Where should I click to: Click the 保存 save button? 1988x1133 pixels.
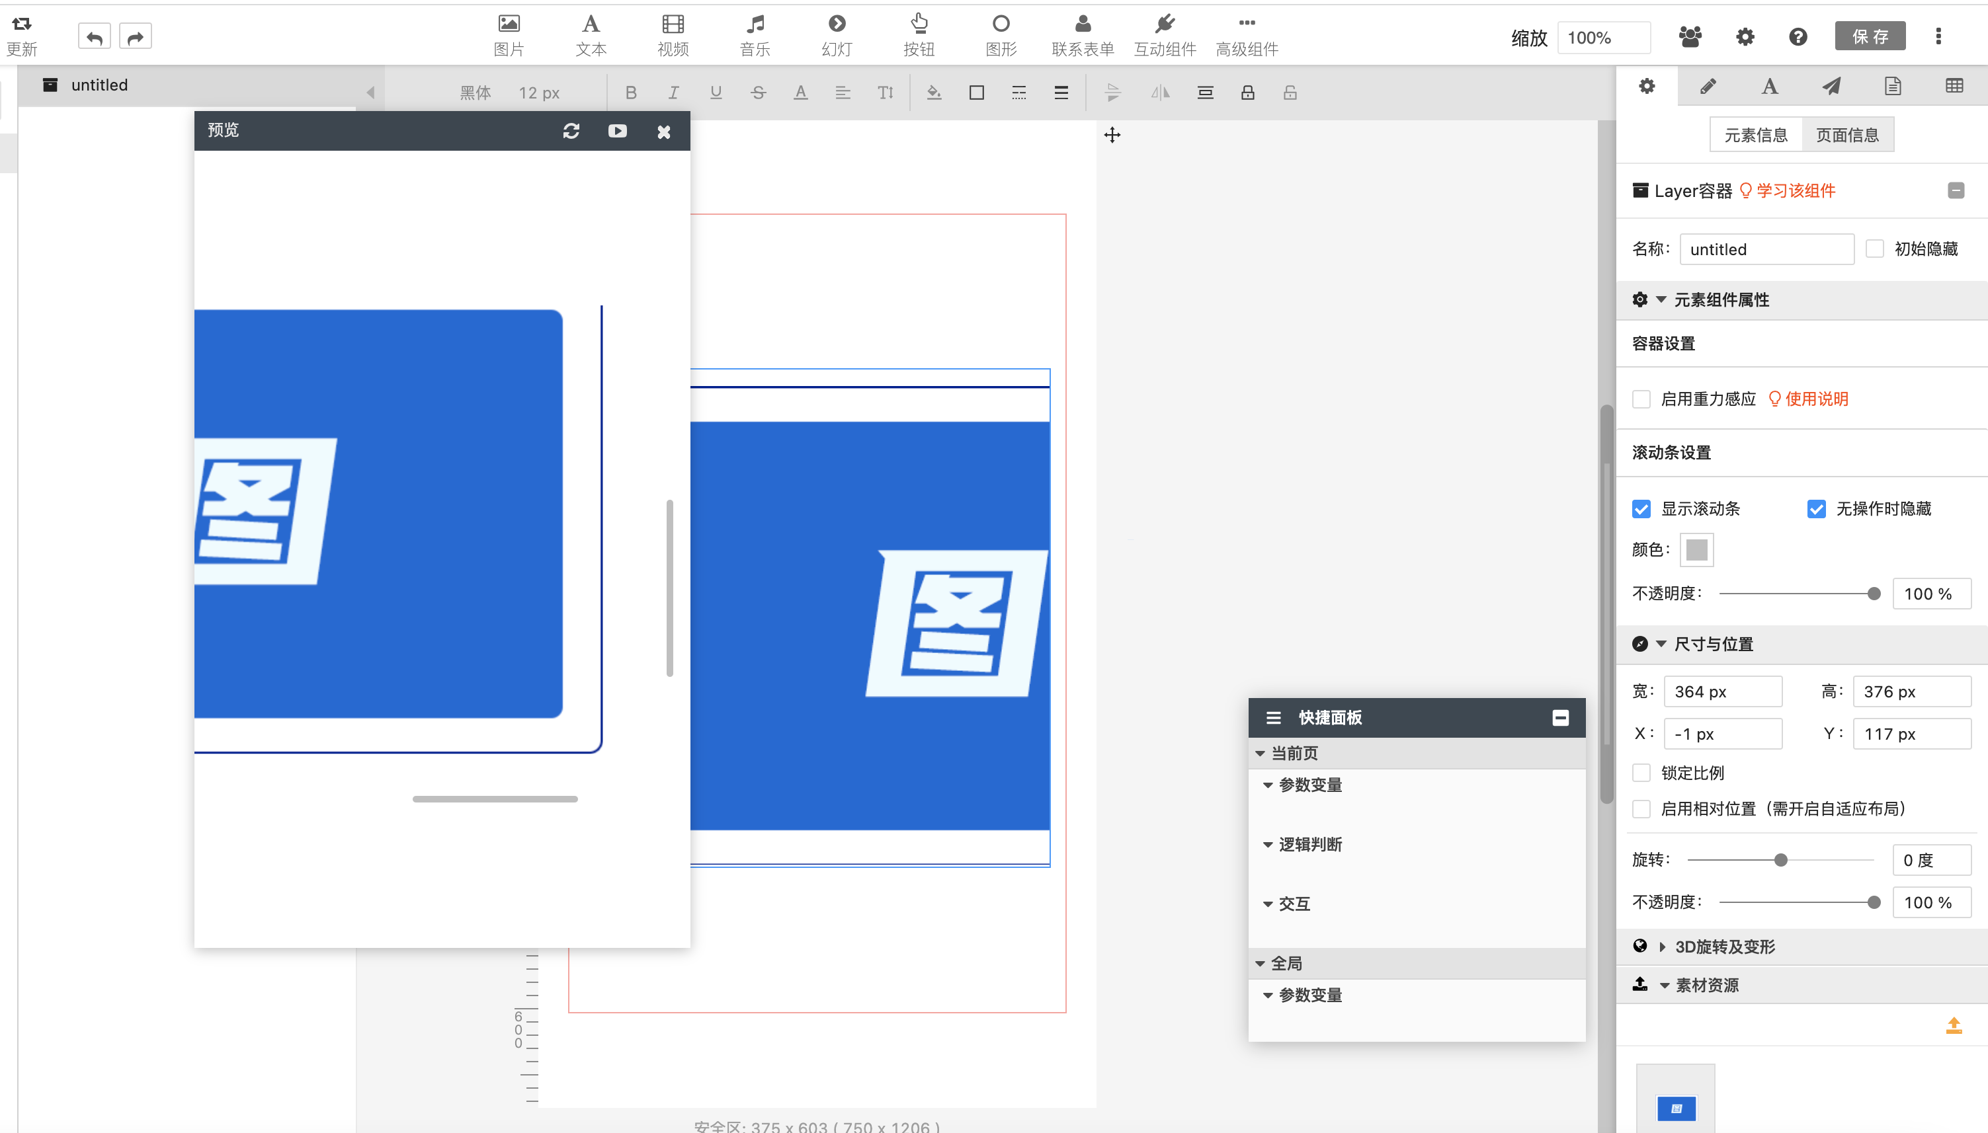click(1870, 36)
